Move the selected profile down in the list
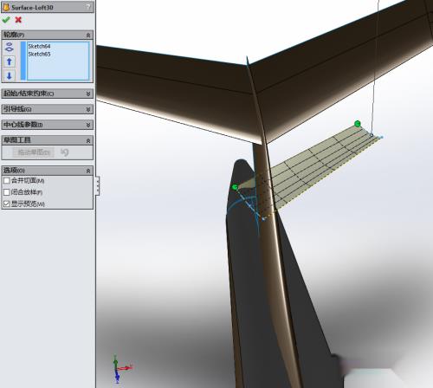The image size is (433, 388). click(10, 75)
